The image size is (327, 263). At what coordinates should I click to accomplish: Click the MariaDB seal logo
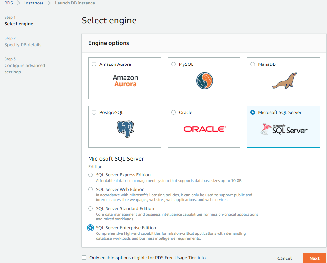coord(284,81)
